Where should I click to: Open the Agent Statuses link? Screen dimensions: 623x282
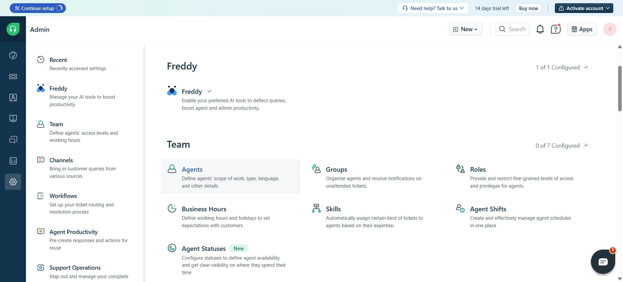(x=203, y=249)
